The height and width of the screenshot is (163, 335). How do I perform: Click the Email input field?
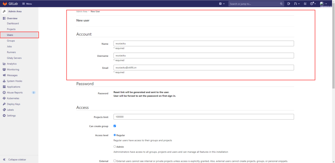tap(203, 67)
